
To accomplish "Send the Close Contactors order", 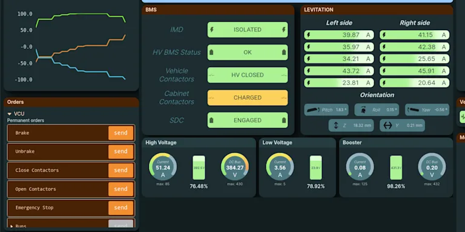I will 120,170.
